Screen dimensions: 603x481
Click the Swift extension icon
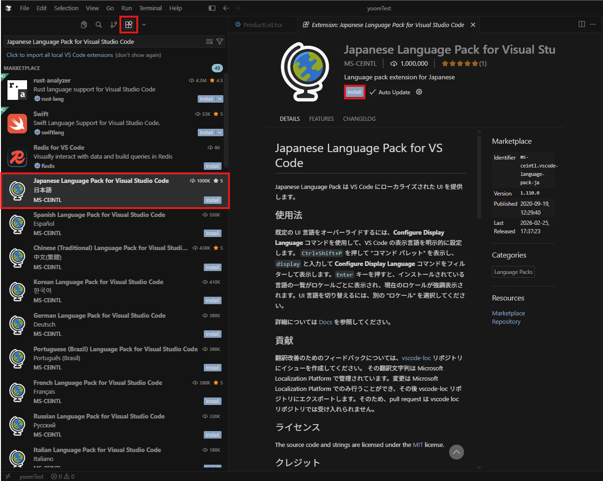click(17, 123)
